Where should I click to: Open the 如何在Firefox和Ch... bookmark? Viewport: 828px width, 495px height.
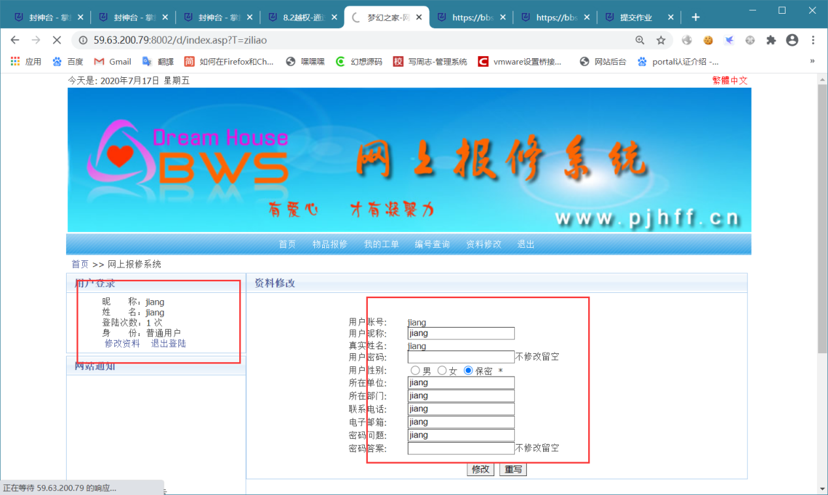click(x=229, y=61)
